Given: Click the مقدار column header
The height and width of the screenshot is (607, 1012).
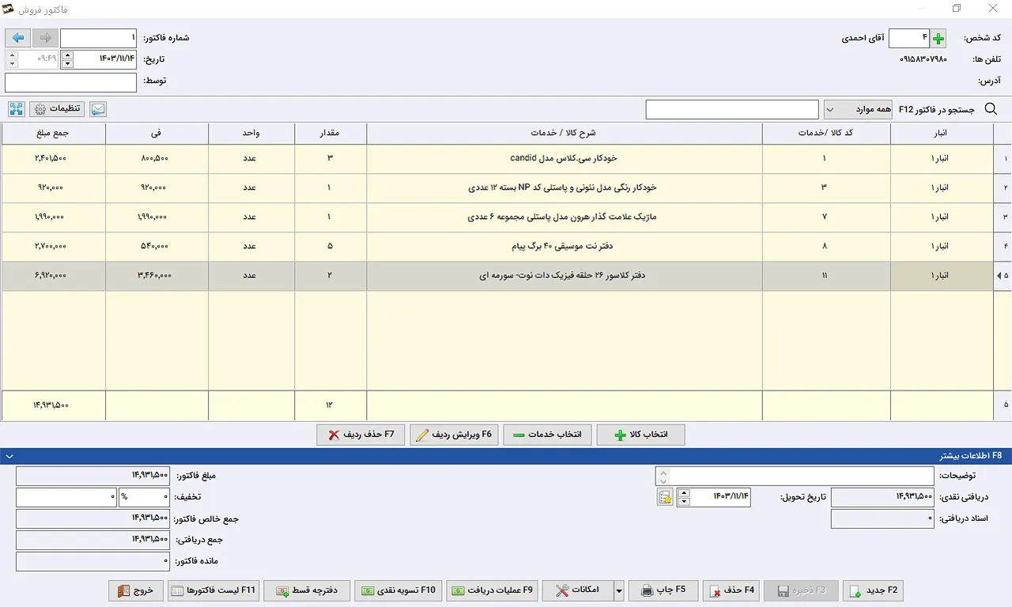Looking at the screenshot, I should tap(330, 134).
